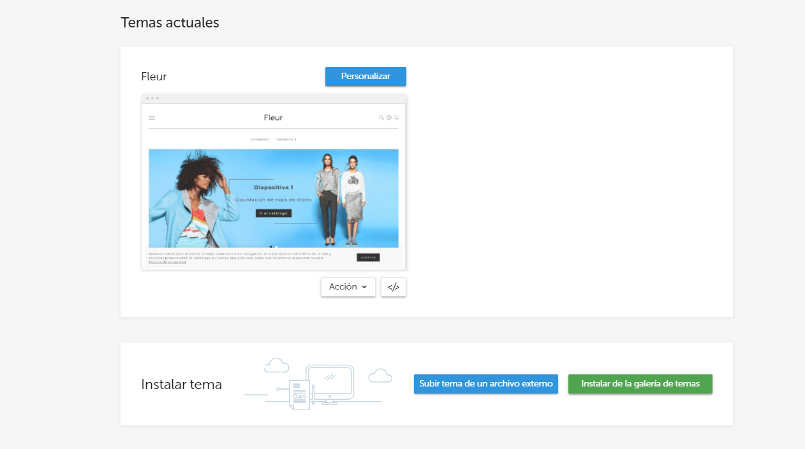This screenshot has width=805, height=449.
Task: Open the Fleur theme preview thumbnail
Action: tap(274, 182)
